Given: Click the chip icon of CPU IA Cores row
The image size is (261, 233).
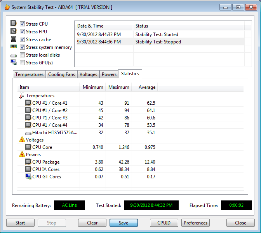Looking at the screenshot, I should coord(28,169).
